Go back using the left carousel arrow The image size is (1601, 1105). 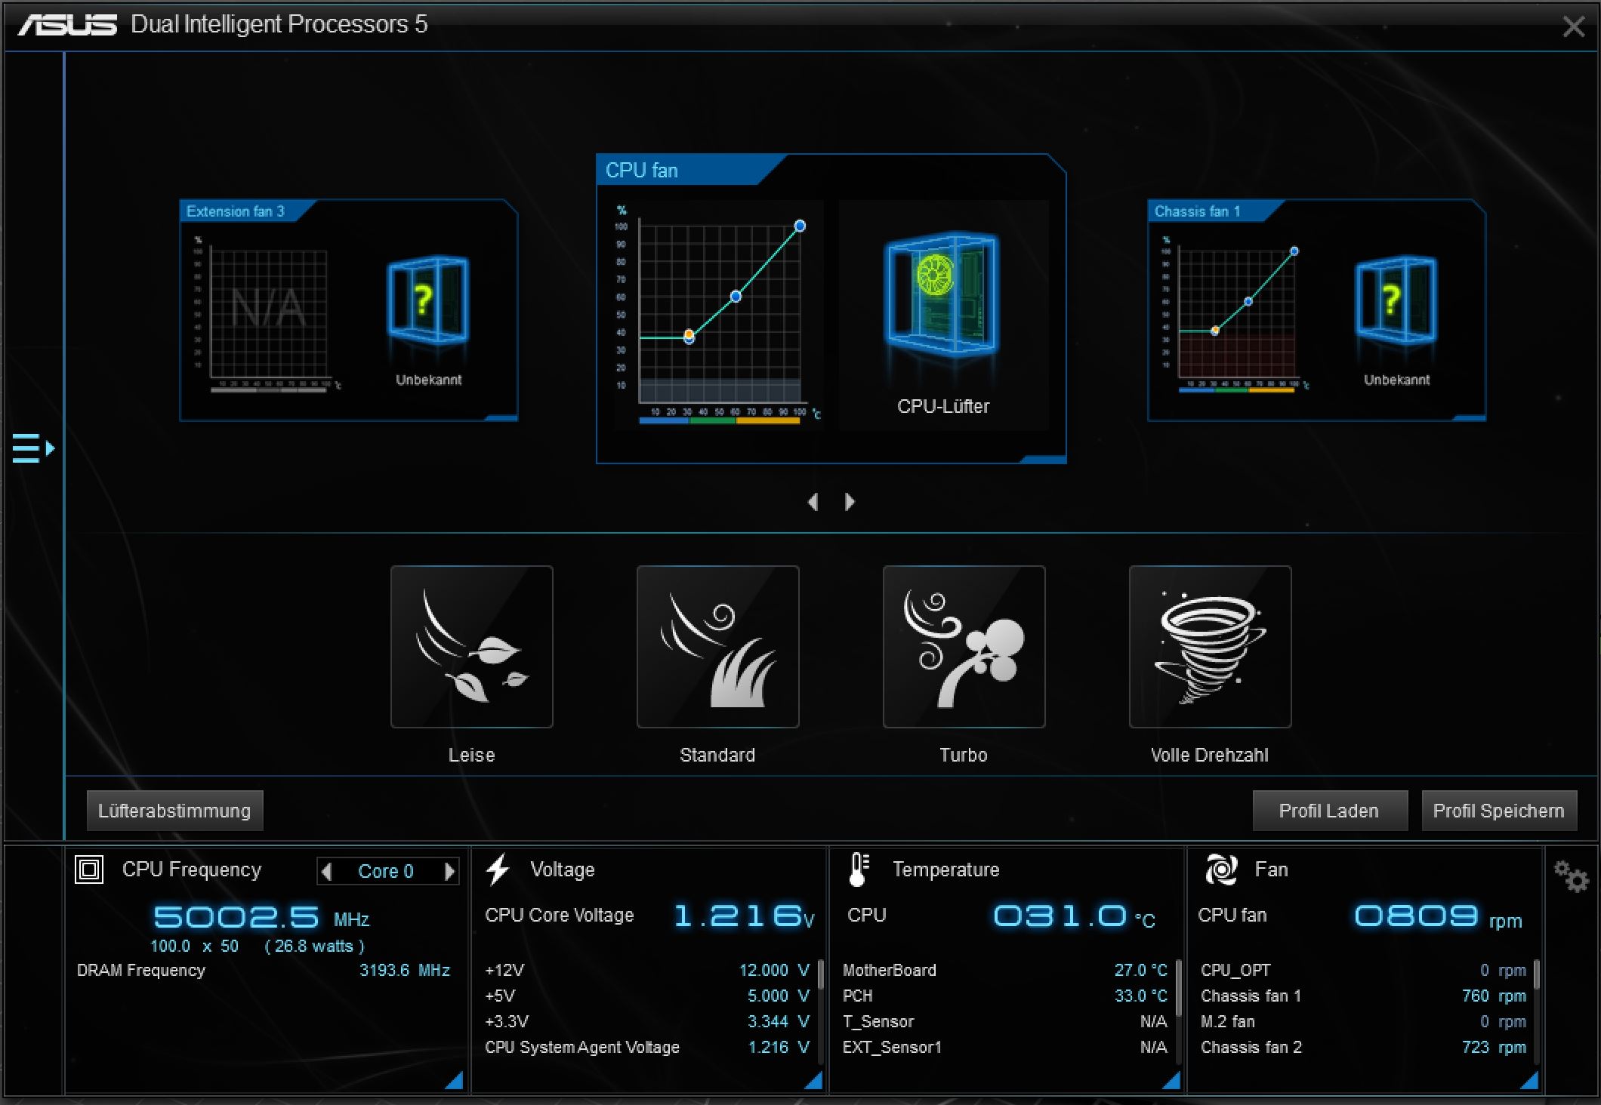814,501
